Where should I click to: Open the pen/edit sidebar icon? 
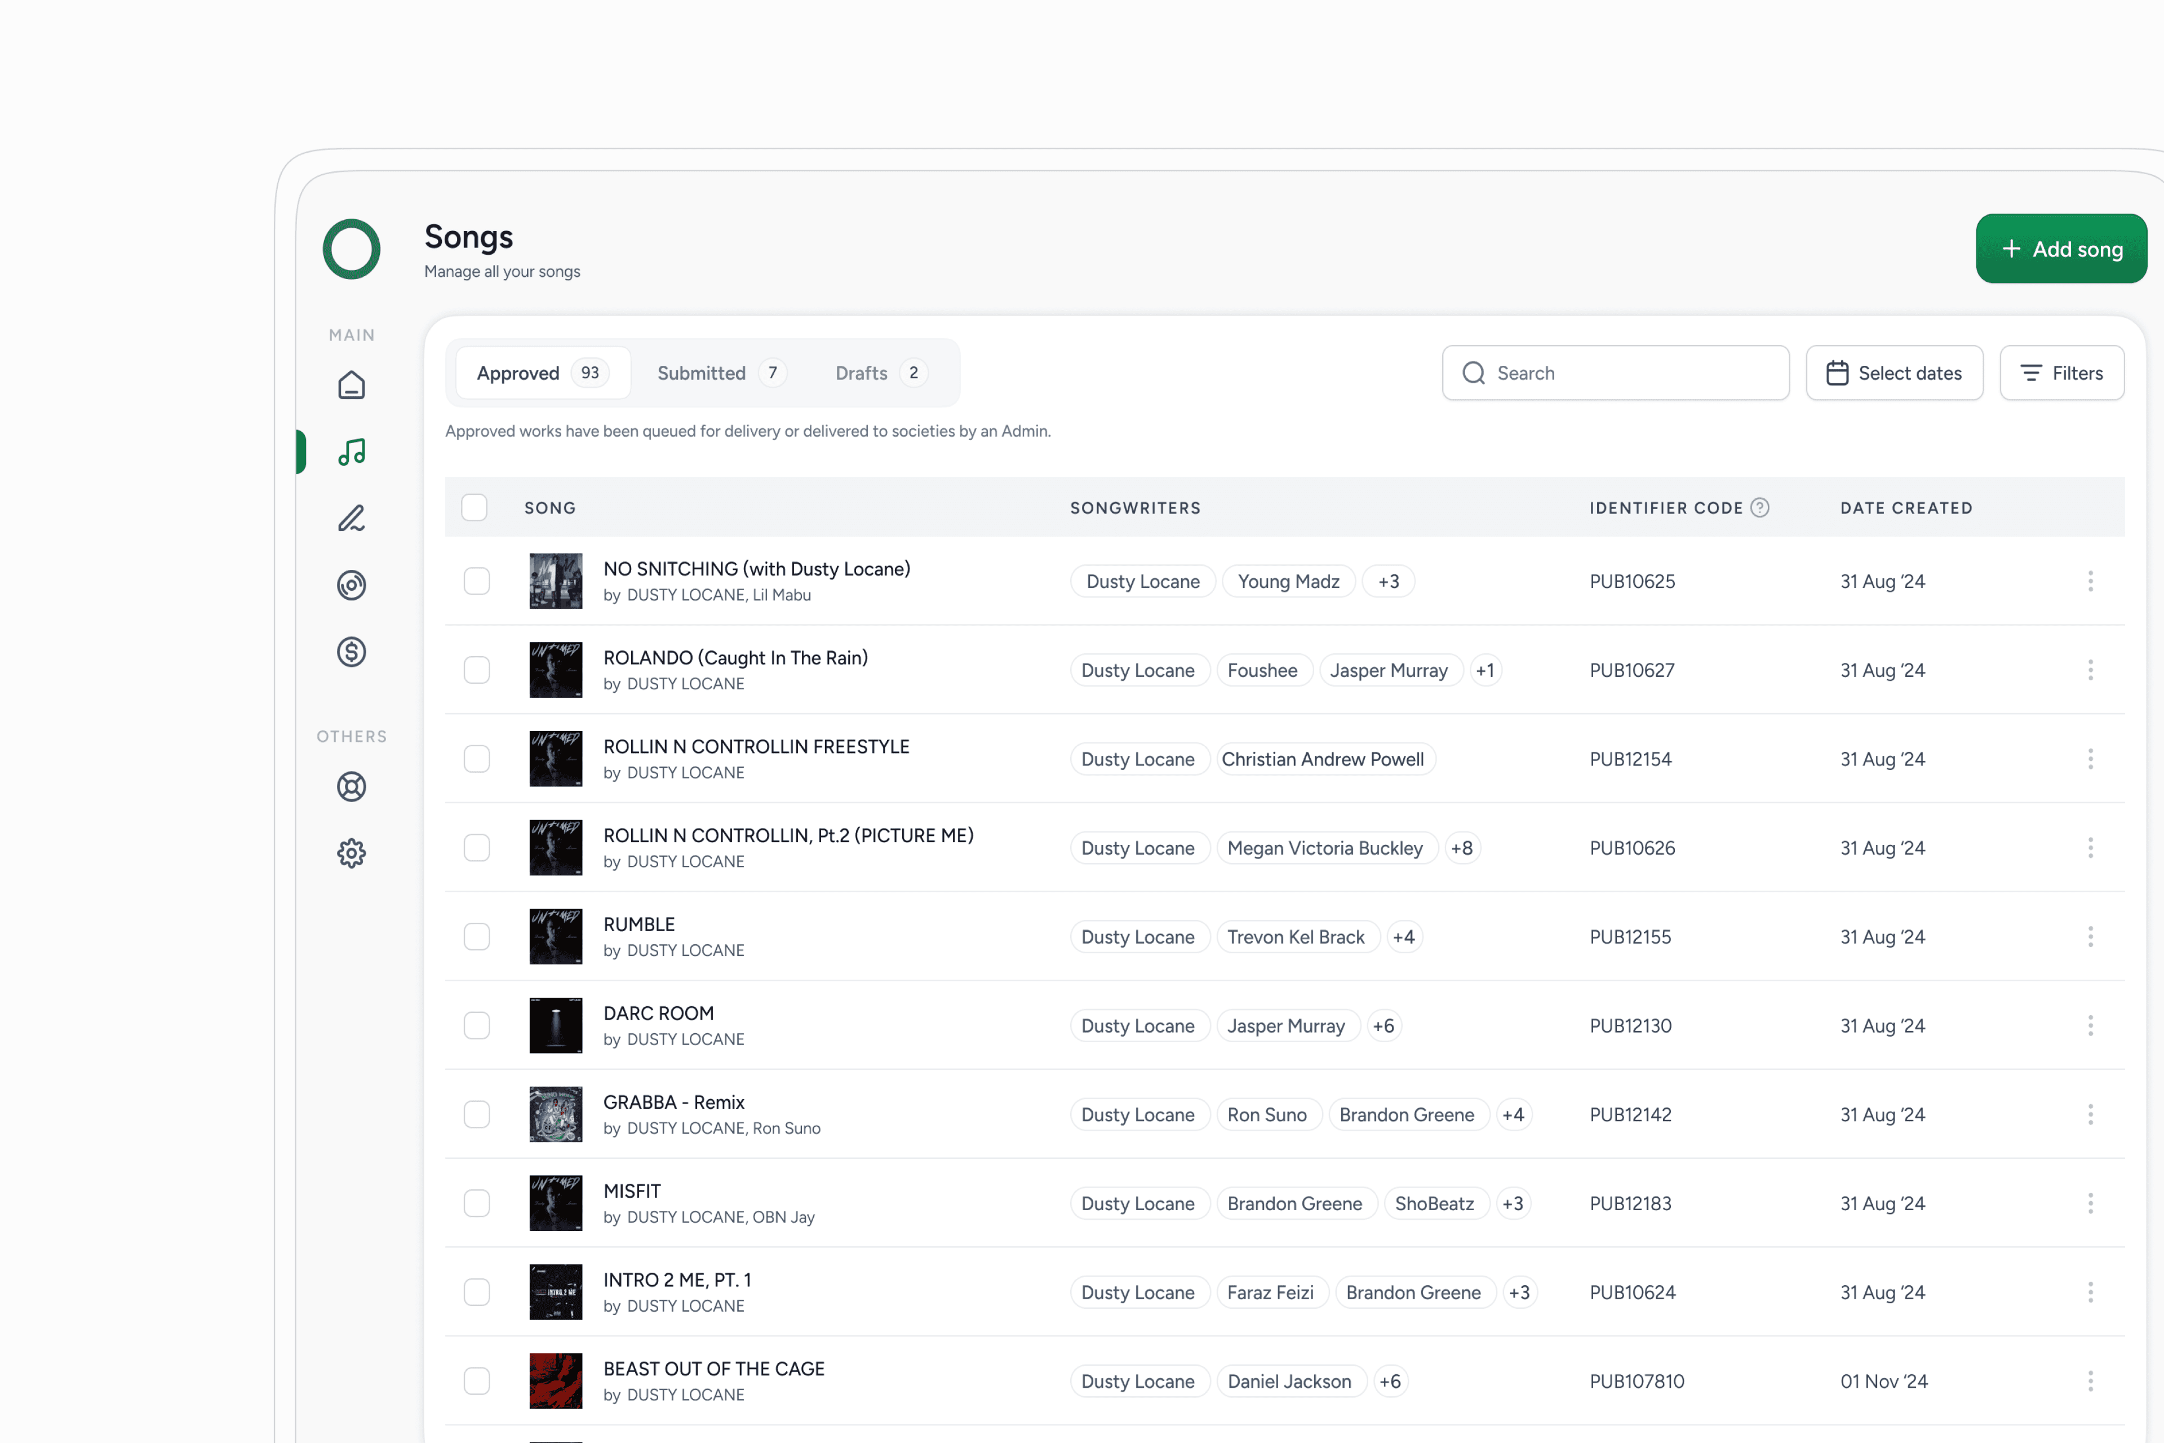point(352,518)
